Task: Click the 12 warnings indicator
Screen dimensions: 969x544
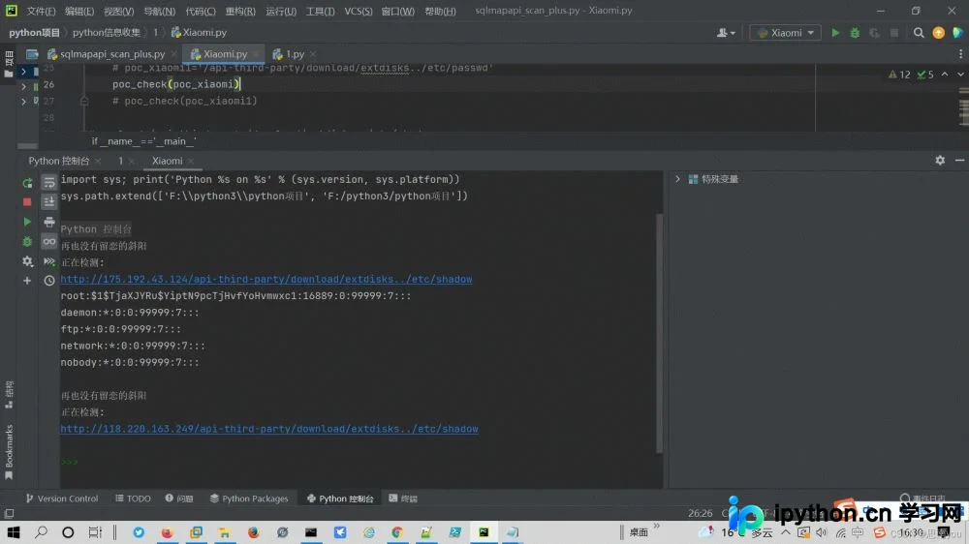Action: [899, 75]
